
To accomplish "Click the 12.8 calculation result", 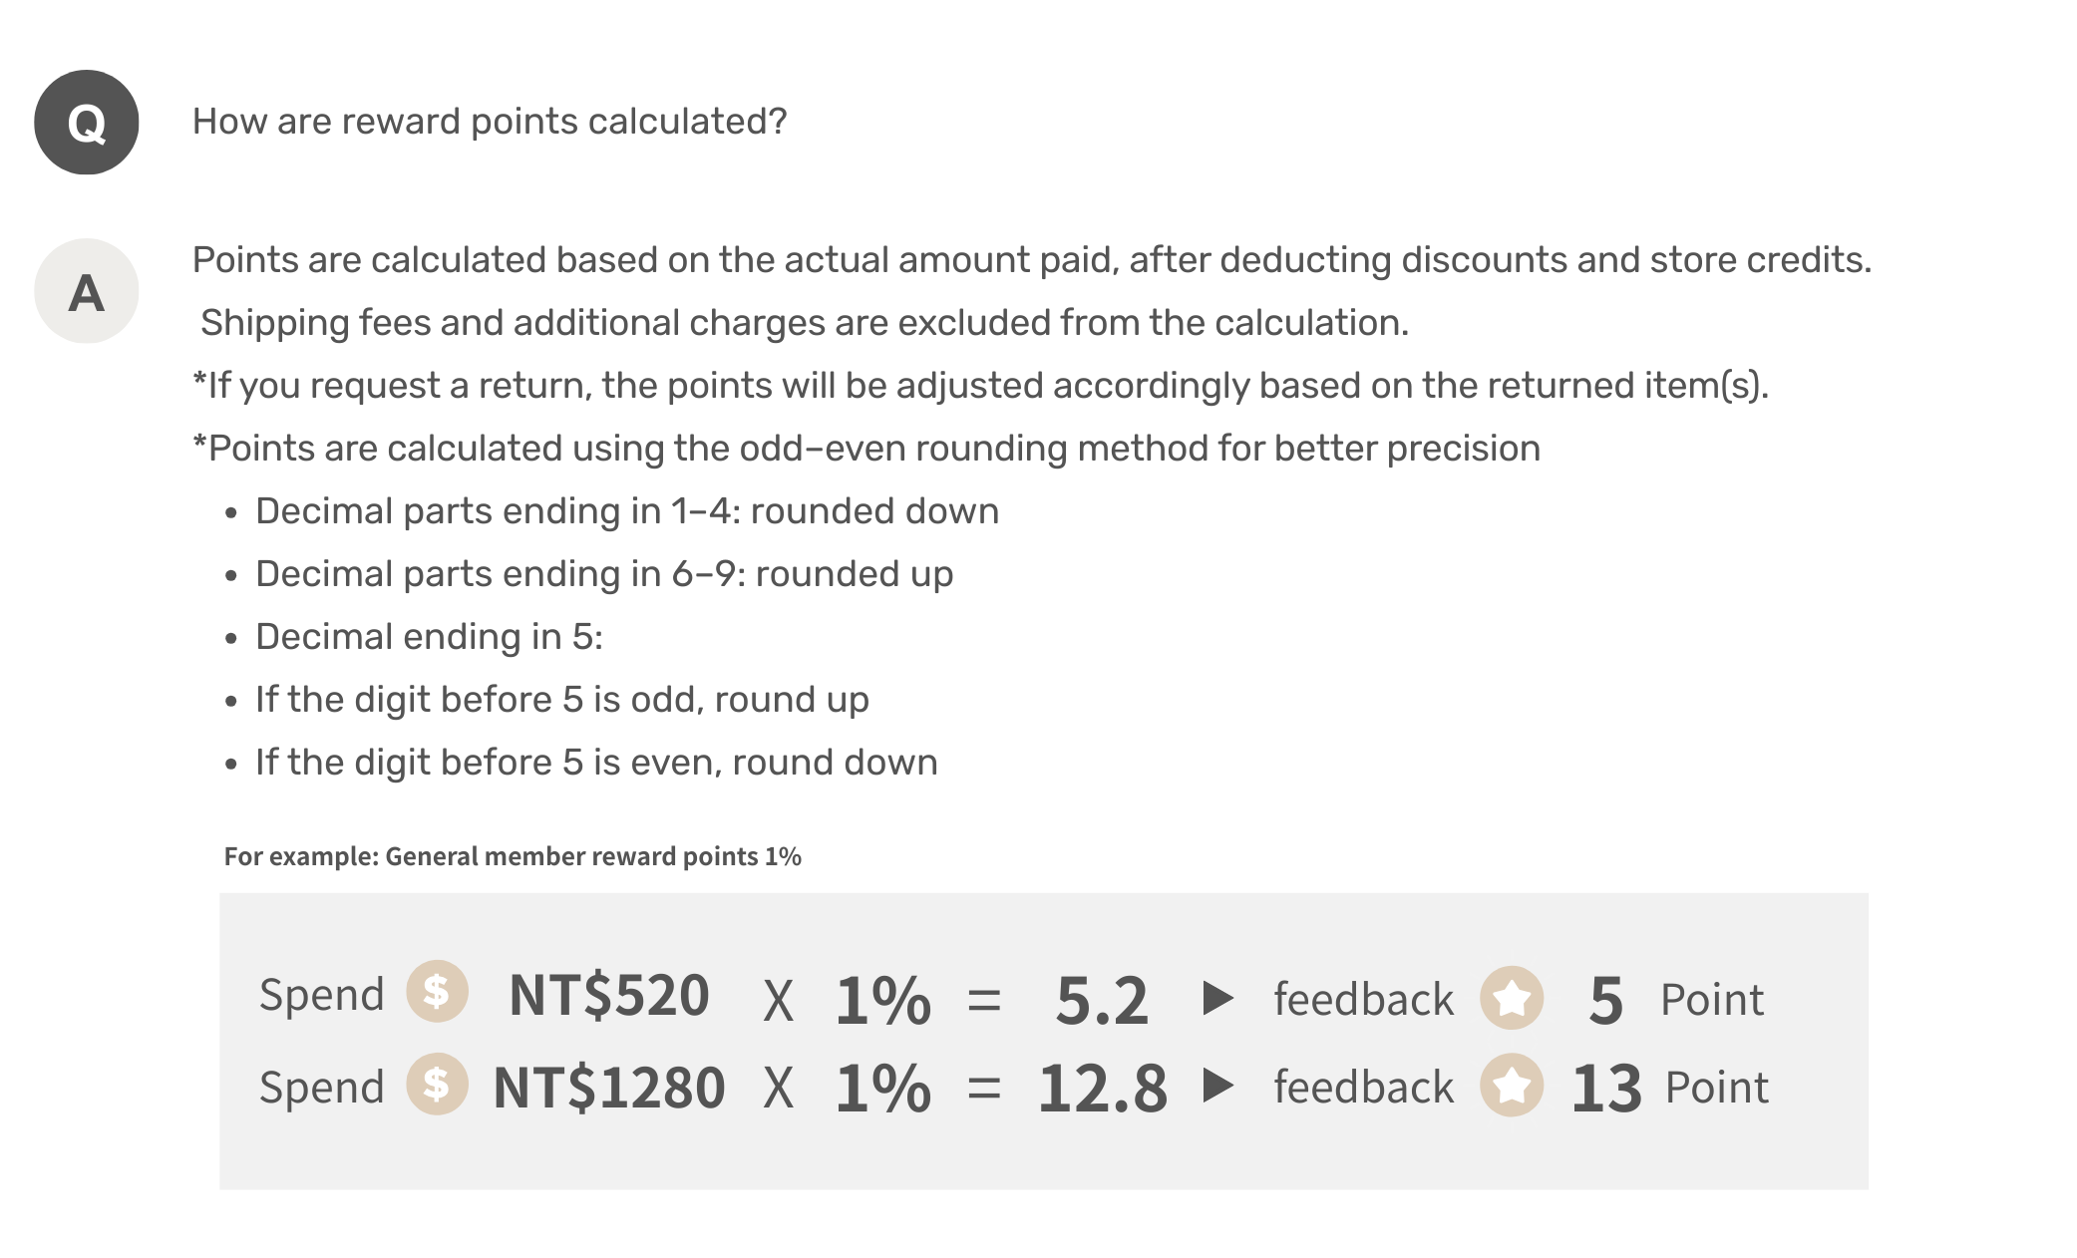I will coord(1101,1088).
